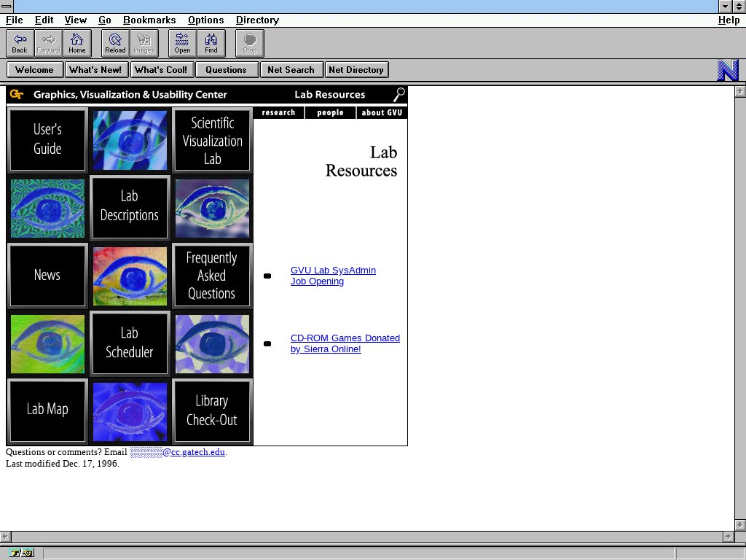
Task: Follow CD-ROM Games Donated by Sierra link
Action: click(345, 343)
